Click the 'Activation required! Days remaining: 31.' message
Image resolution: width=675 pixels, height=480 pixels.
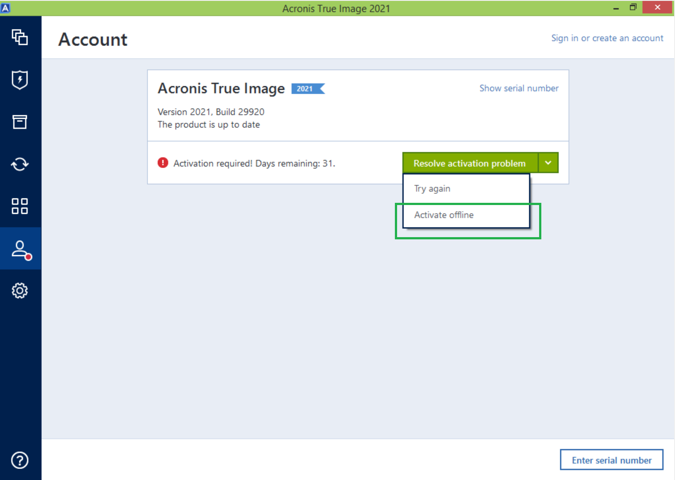tap(254, 163)
